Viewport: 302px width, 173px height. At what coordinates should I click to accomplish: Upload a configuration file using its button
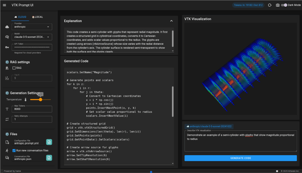(49, 142)
